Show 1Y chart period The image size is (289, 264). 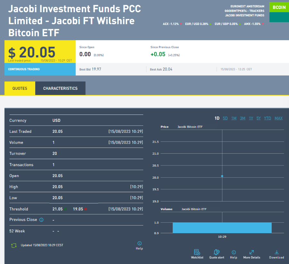tap(251, 118)
